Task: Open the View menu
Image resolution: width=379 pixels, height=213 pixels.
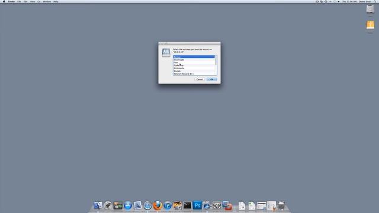Action: (33, 1)
